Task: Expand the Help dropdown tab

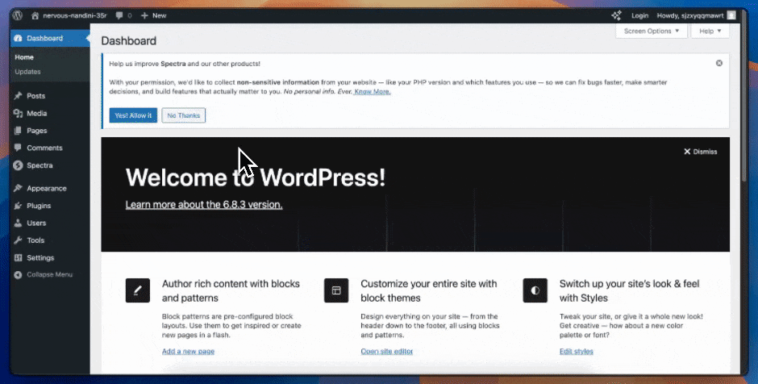Action: coord(710,31)
